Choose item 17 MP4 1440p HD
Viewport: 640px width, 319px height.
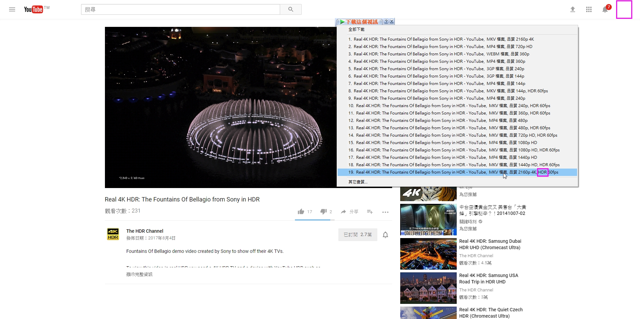coord(457,157)
